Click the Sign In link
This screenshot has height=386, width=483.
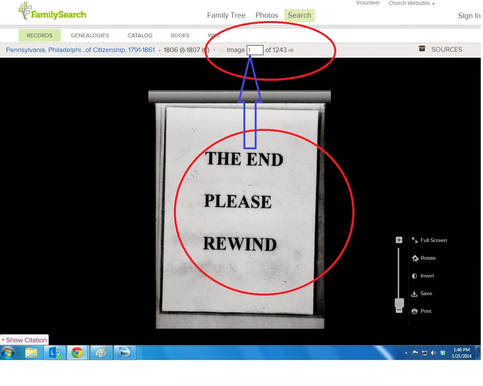[x=469, y=16]
